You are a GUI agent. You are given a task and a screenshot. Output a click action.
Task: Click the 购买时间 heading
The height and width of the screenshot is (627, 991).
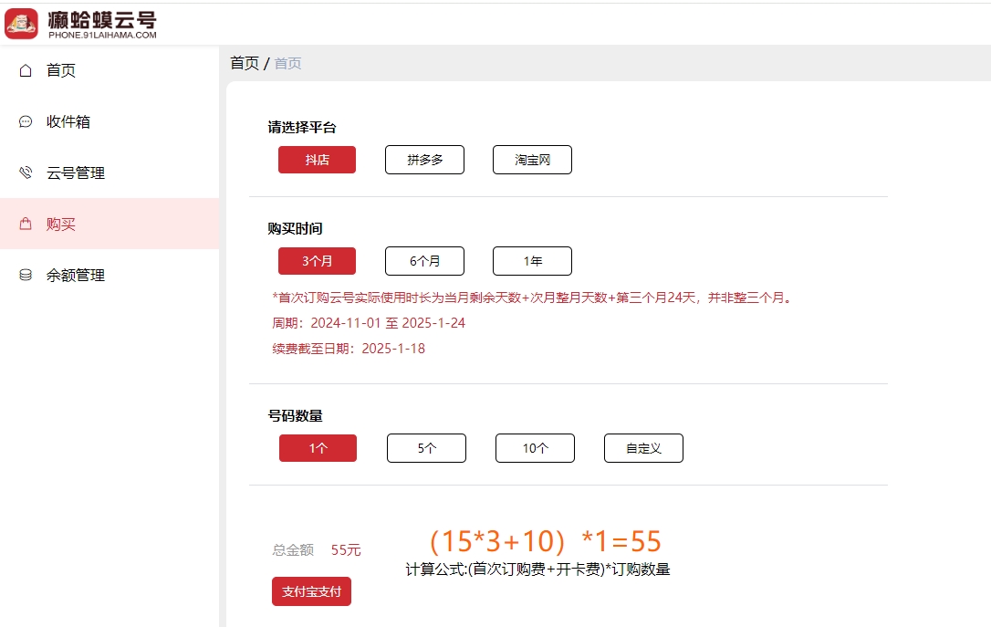point(295,228)
